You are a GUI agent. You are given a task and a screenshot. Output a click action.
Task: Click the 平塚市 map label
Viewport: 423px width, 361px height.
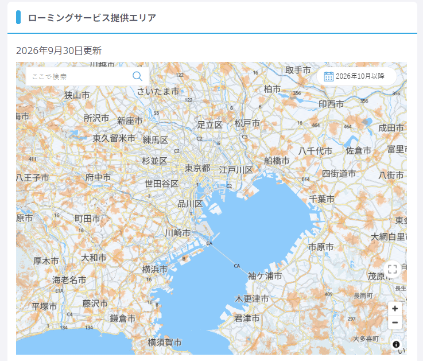(44, 306)
